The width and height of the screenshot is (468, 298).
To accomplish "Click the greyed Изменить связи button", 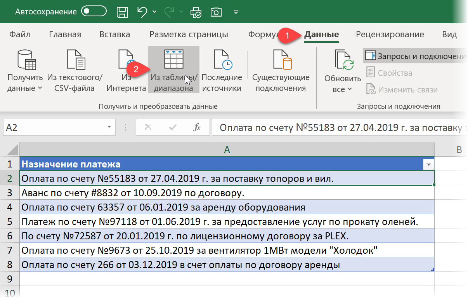I will pyautogui.click(x=402, y=90).
